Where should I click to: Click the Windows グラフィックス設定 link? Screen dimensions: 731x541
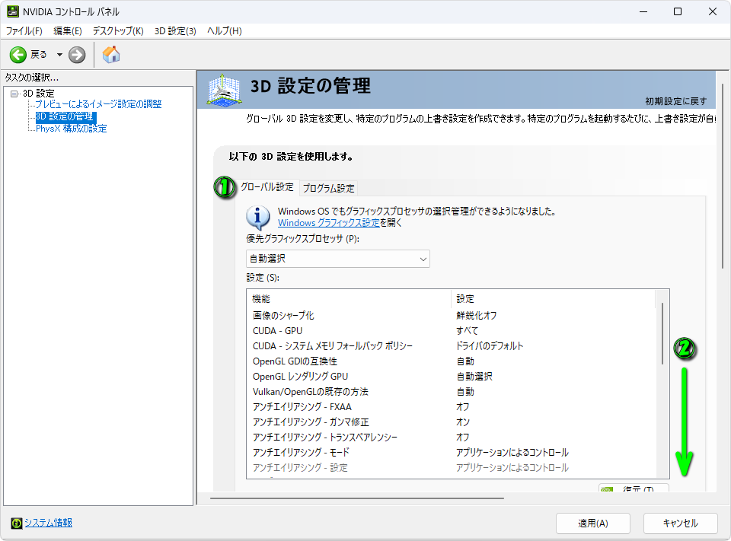(329, 223)
